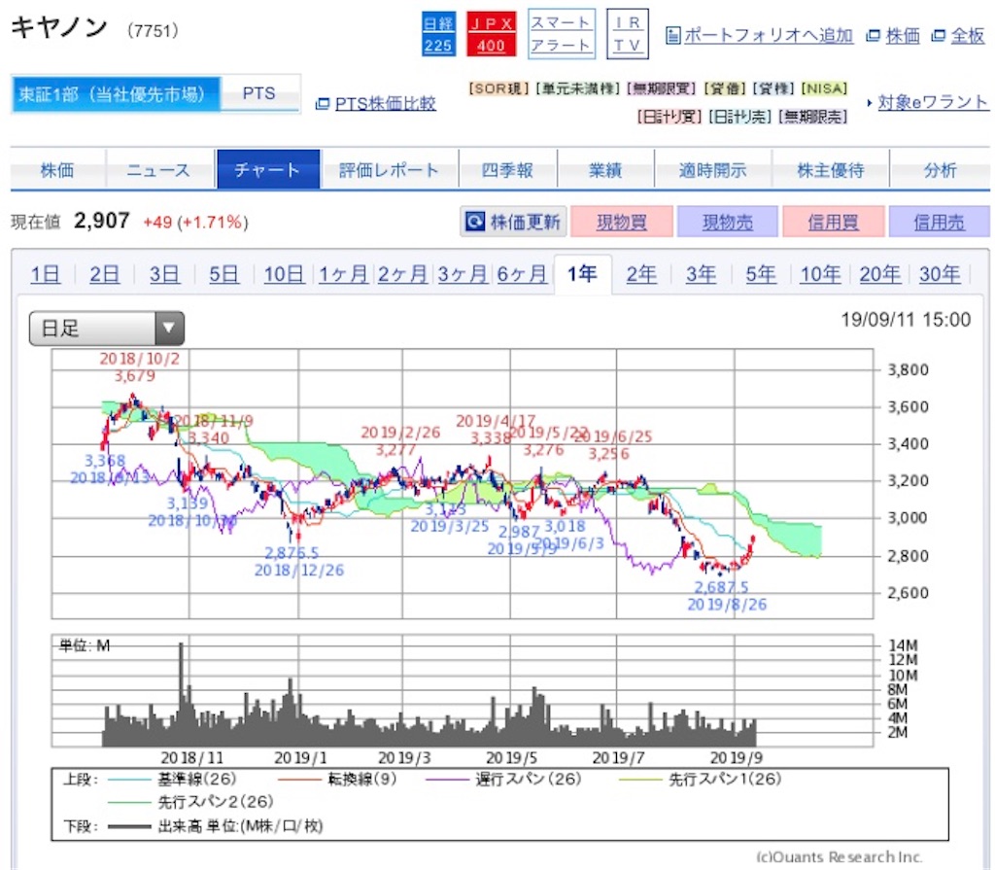Select the 20年 chart period
This screenshot has height=870, width=995.
coord(880,274)
